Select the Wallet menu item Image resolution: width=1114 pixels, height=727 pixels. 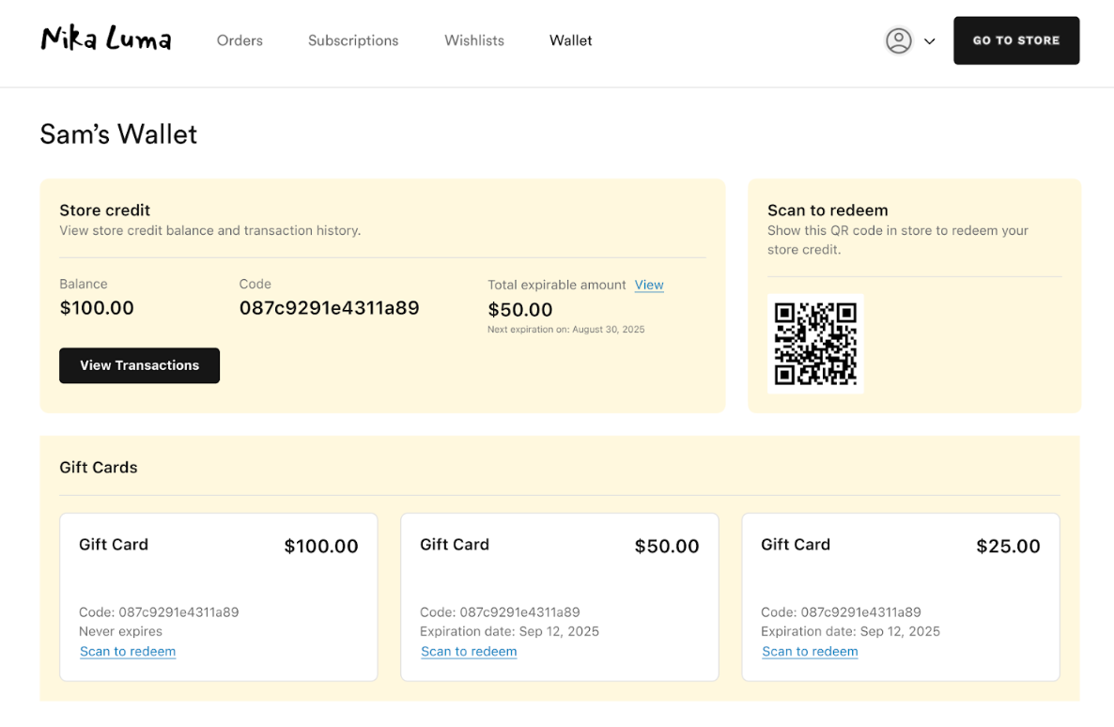[x=570, y=40]
